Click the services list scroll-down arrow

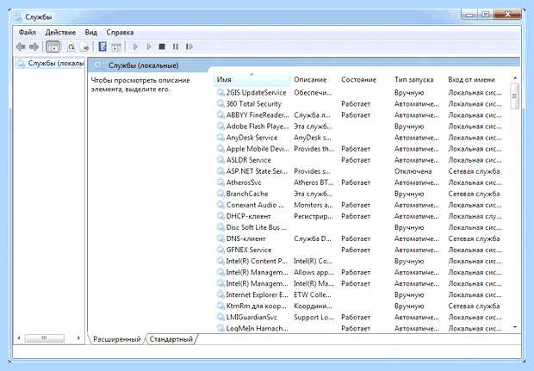515,327
